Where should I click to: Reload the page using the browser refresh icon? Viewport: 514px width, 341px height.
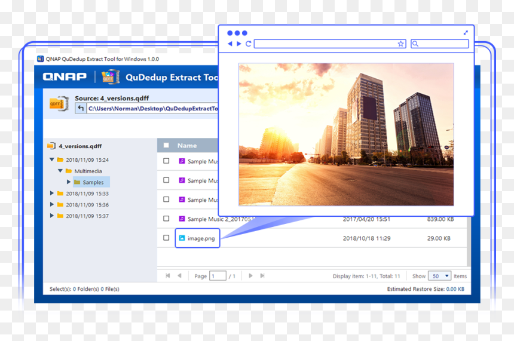coord(248,44)
